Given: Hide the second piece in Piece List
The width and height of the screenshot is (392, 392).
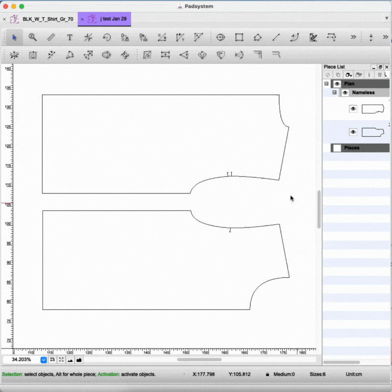Looking at the screenshot, I should point(353,132).
